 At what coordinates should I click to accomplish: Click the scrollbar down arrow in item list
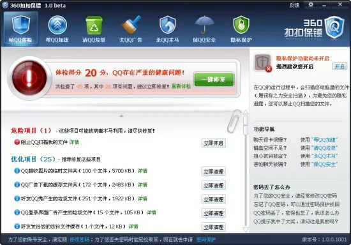(x=246, y=229)
